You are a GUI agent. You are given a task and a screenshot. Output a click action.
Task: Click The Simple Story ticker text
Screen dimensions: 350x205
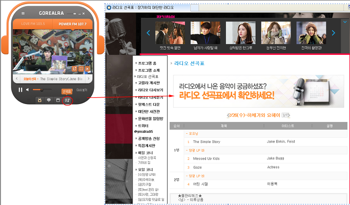[61, 79]
